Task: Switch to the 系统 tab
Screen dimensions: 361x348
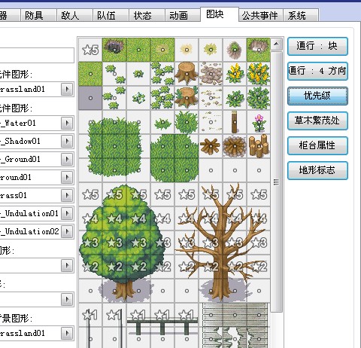Action: pos(301,15)
